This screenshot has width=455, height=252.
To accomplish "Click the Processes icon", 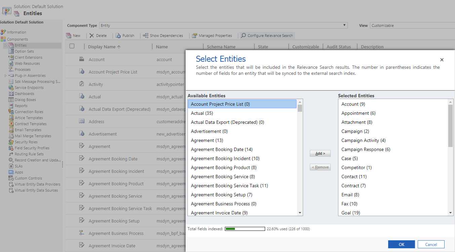I will [x=11, y=69].
